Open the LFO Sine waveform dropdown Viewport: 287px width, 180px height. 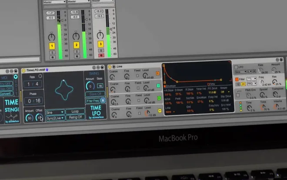pos(240,72)
